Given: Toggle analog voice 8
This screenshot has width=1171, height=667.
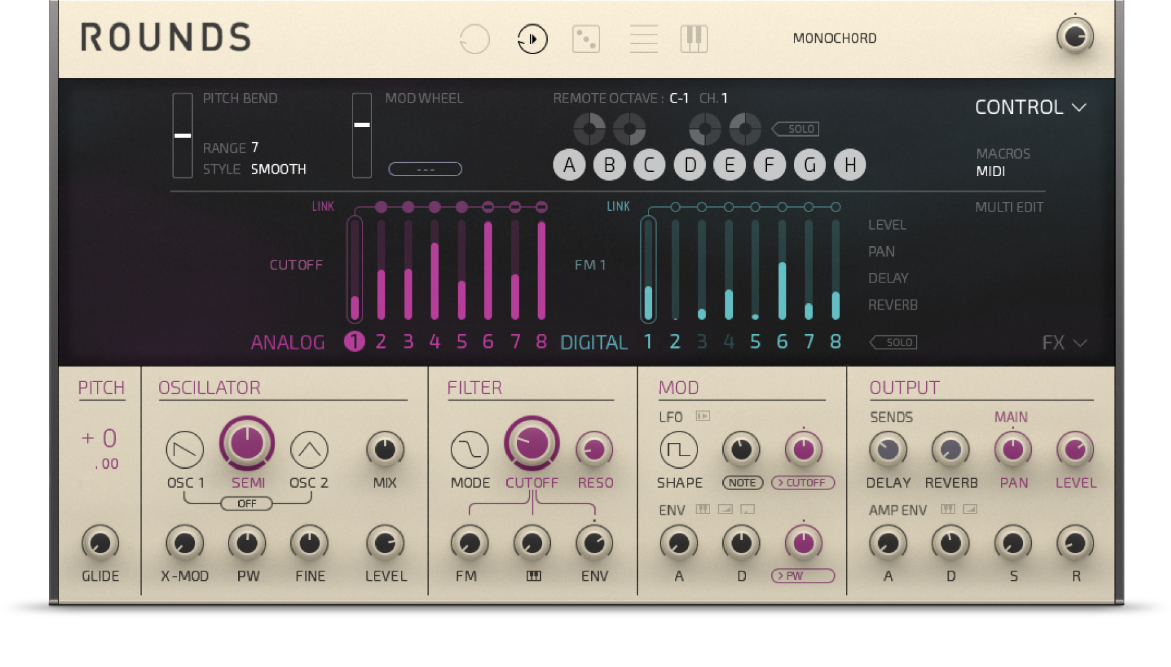Looking at the screenshot, I should pos(541,342).
